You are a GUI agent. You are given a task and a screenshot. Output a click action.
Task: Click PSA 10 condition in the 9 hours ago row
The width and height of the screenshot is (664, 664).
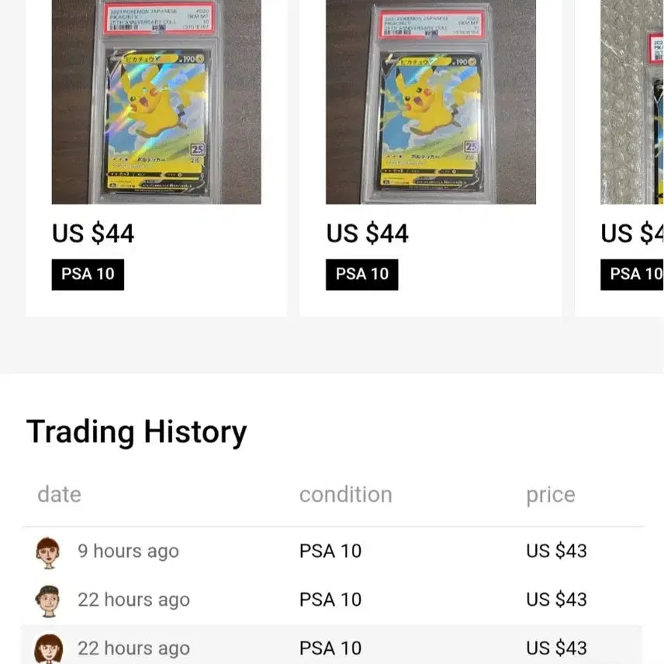(330, 552)
